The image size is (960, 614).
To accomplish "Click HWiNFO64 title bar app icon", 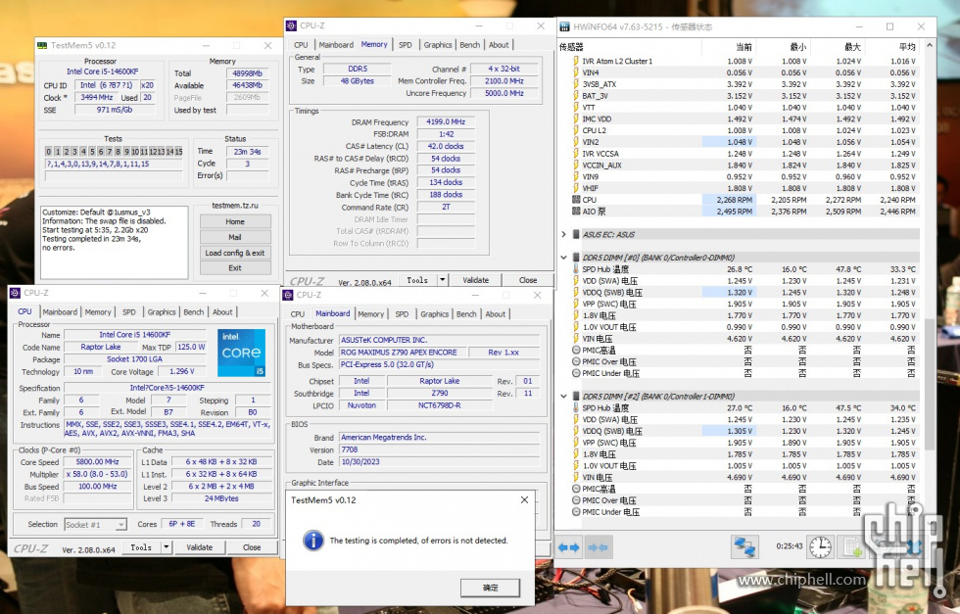I will [x=564, y=27].
